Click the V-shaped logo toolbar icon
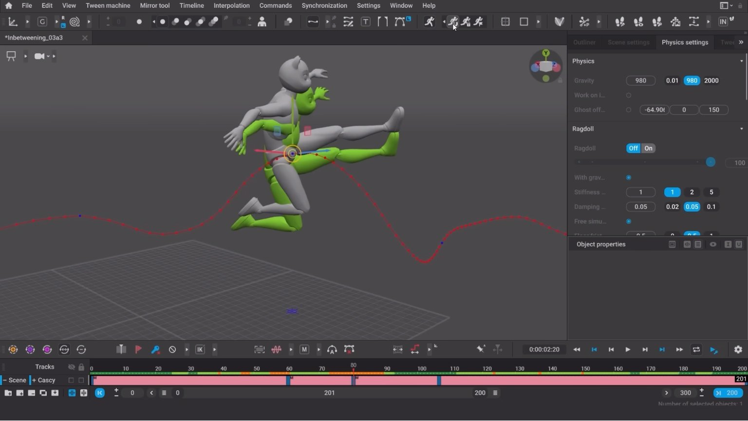 (x=560, y=22)
